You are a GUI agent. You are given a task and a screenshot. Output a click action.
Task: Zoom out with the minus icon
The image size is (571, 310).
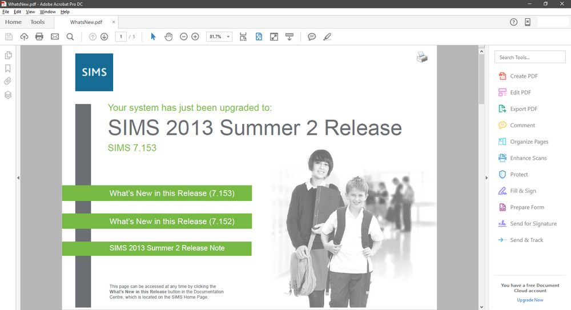[183, 37]
